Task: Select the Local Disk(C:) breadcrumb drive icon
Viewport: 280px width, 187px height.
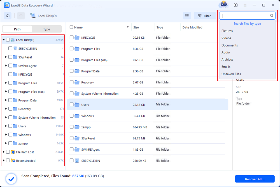Action: click(x=33, y=16)
